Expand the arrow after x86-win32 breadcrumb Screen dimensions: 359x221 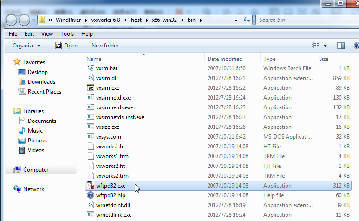click(x=182, y=20)
